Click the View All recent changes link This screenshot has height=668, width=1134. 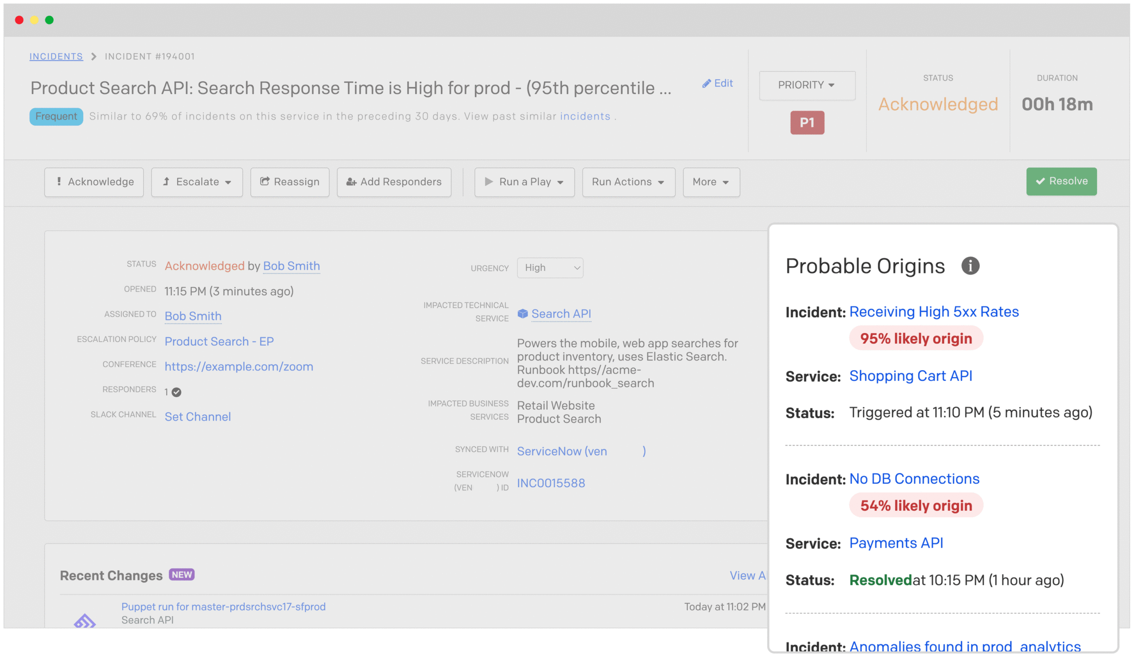(748, 575)
